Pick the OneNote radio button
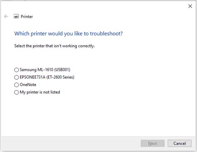The height and width of the screenshot is (152, 197). (17, 85)
